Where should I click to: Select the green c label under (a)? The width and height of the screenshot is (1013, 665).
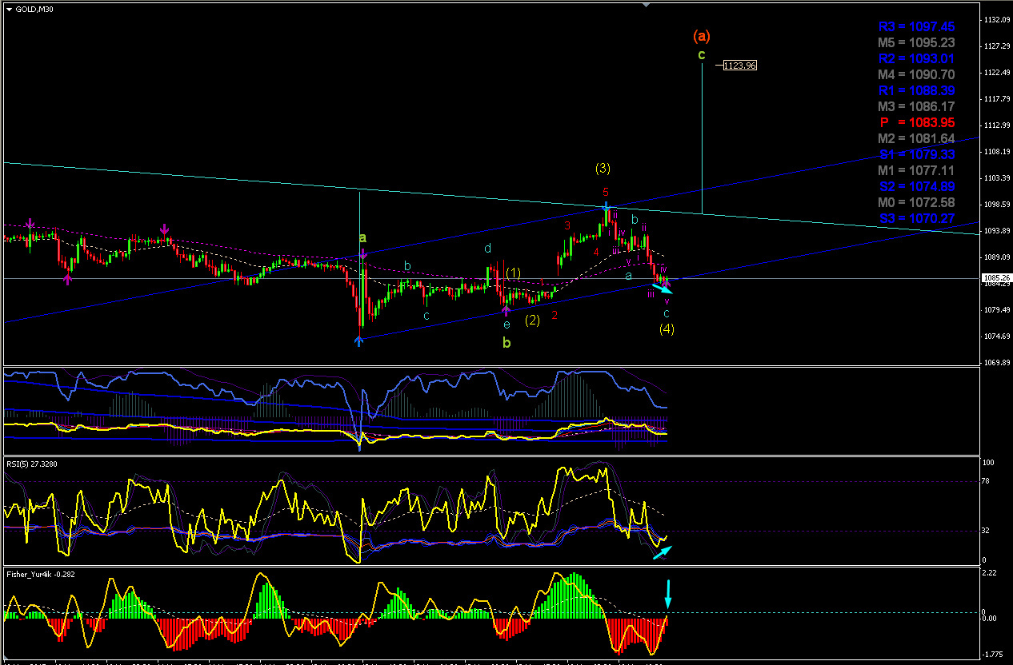(x=702, y=55)
